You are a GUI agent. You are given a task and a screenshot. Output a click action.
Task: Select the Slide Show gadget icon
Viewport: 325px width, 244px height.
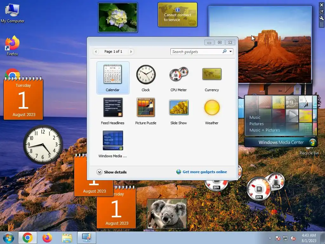[179, 107]
